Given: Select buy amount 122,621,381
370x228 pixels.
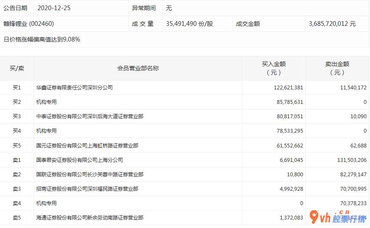Looking at the screenshot, I should (x=288, y=88).
